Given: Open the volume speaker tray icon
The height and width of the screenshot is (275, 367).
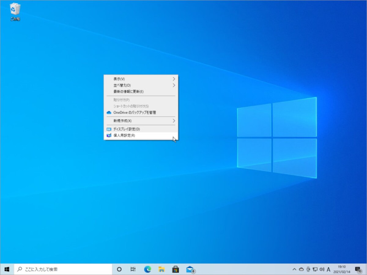Looking at the screenshot, I should point(322,269).
